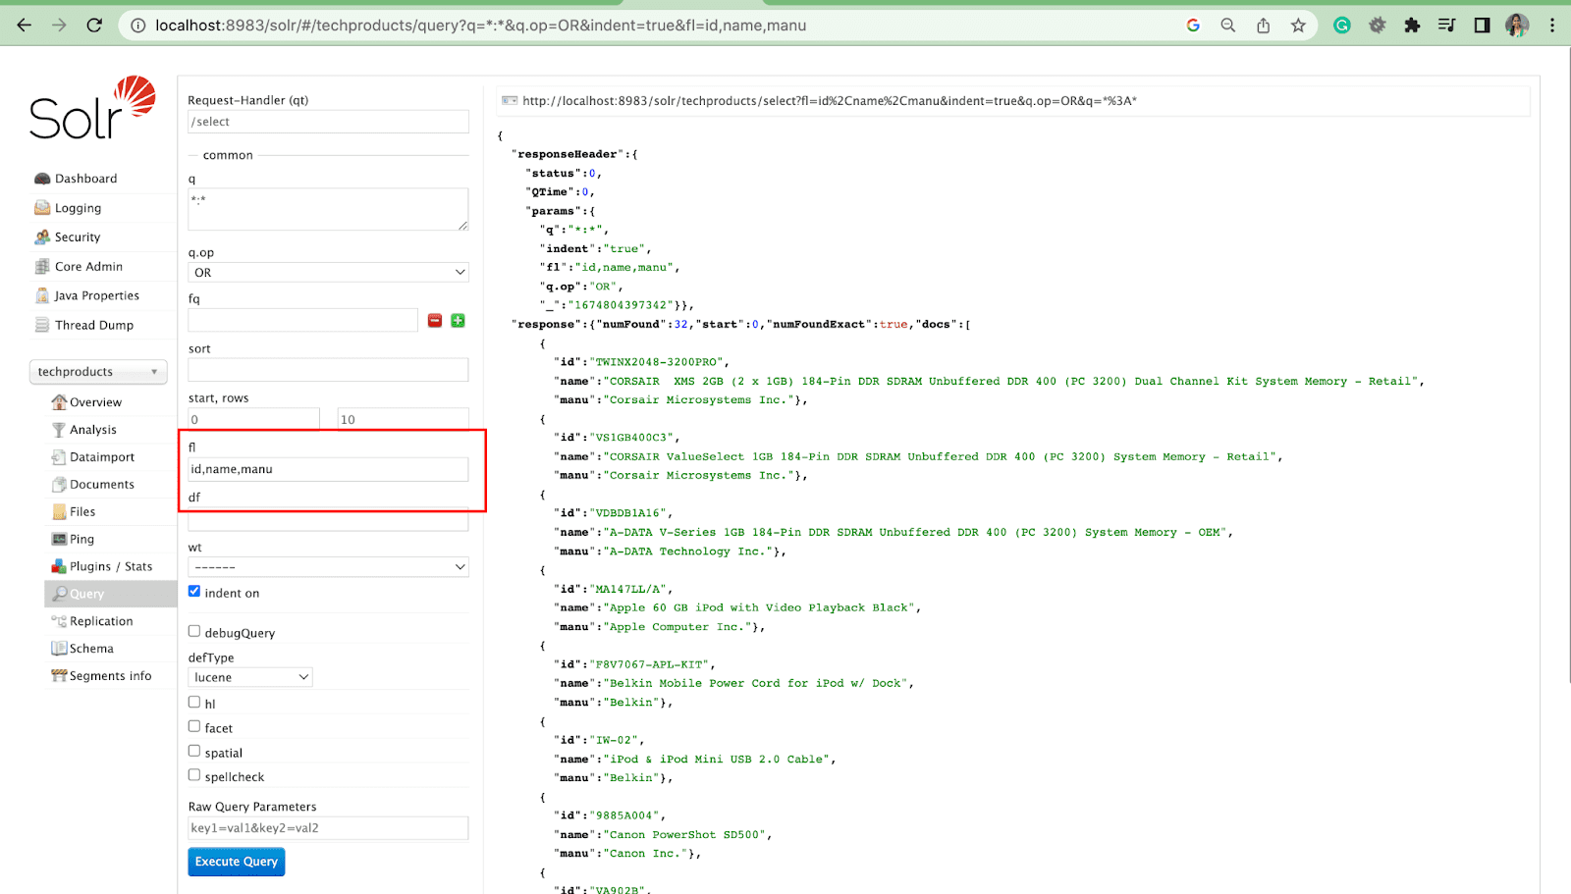Click the red remove fq filter icon
Screen dimensions: 1571x894
click(x=435, y=321)
